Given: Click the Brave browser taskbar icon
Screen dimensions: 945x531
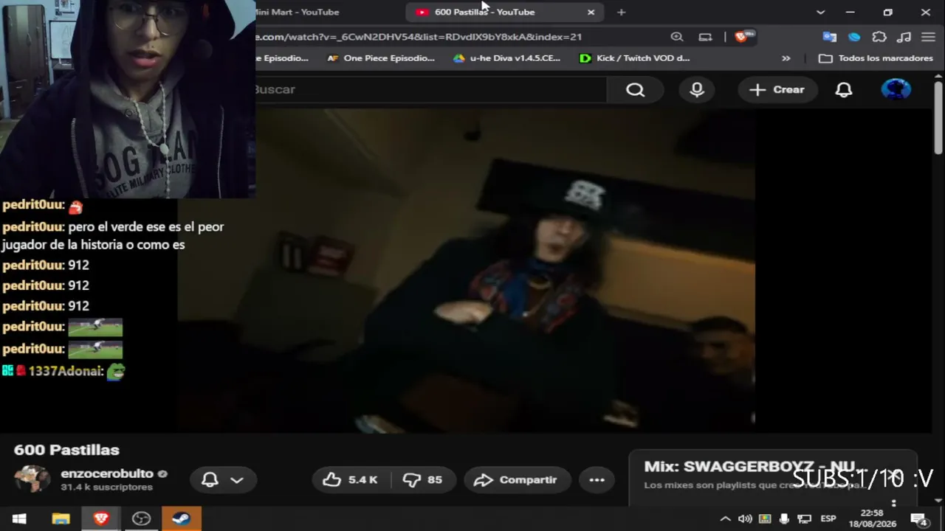Looking at the screenshot, I should tap(101, 518).
